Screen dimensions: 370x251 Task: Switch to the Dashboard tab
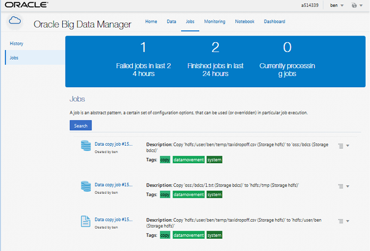click(x=274, y=21)
